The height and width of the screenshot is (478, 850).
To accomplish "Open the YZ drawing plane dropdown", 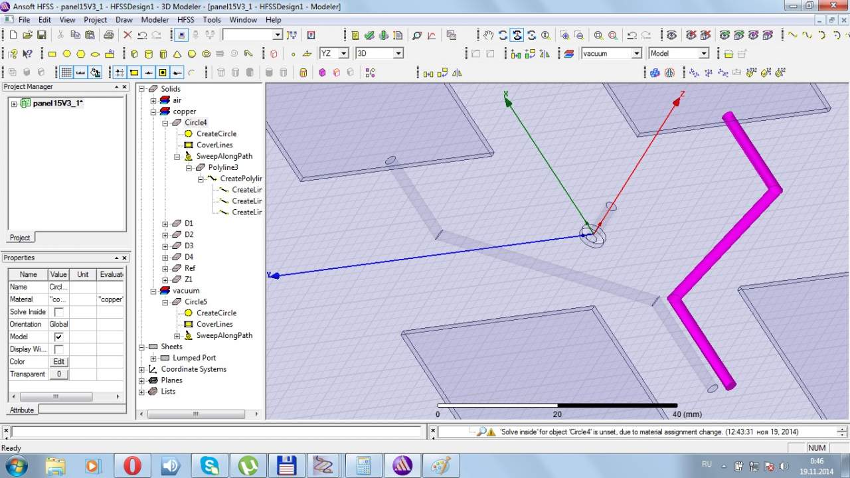I will click(x=343, y=53).
